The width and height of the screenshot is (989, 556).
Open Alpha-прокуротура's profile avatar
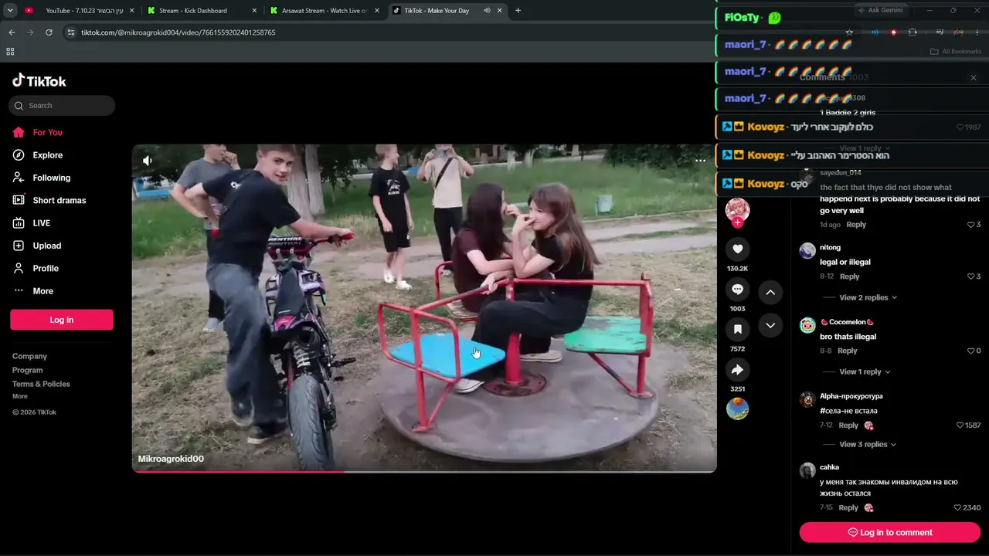(807, 399)
